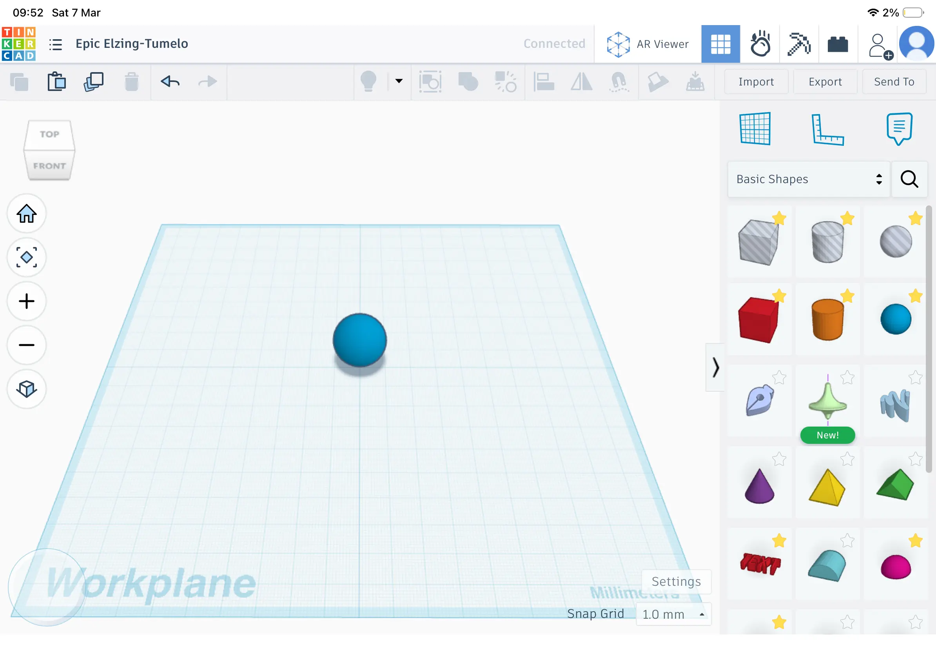Click the Mirror tool

(x=581, y=82)
